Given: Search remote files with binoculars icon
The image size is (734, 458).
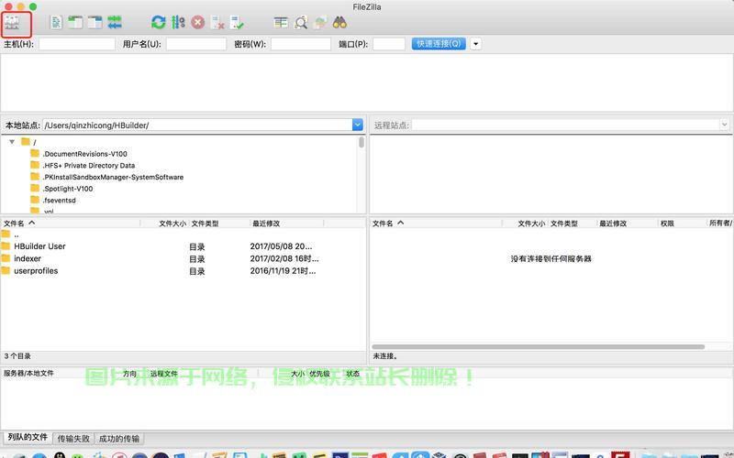Looking at the screenshot, I should 339,22.
